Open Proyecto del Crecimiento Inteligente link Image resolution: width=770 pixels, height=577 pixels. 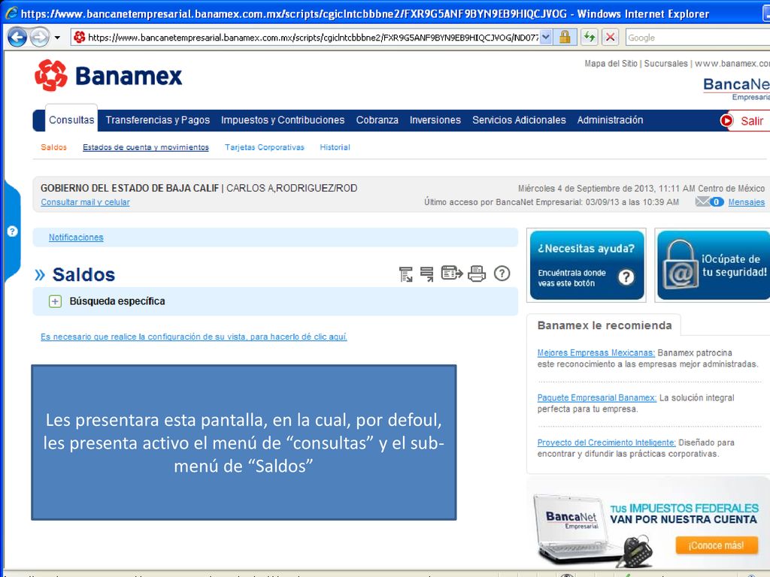tap(607, 443)
